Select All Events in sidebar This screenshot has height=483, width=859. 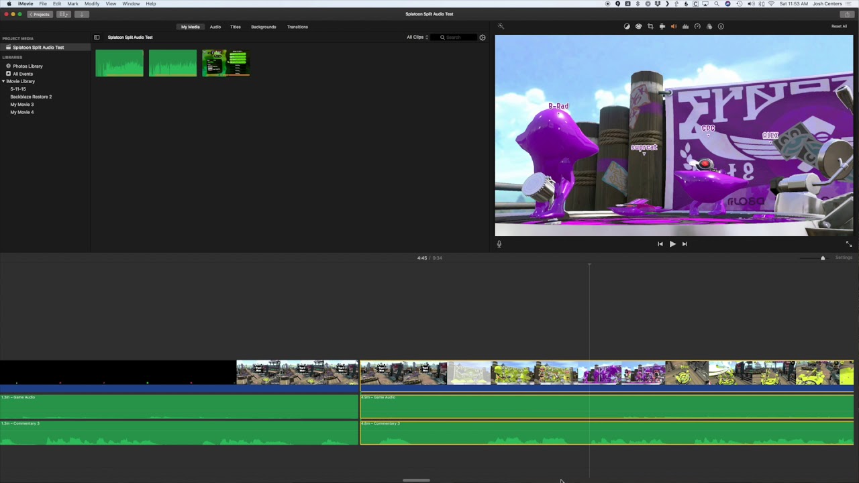click(x=23, y=74)
